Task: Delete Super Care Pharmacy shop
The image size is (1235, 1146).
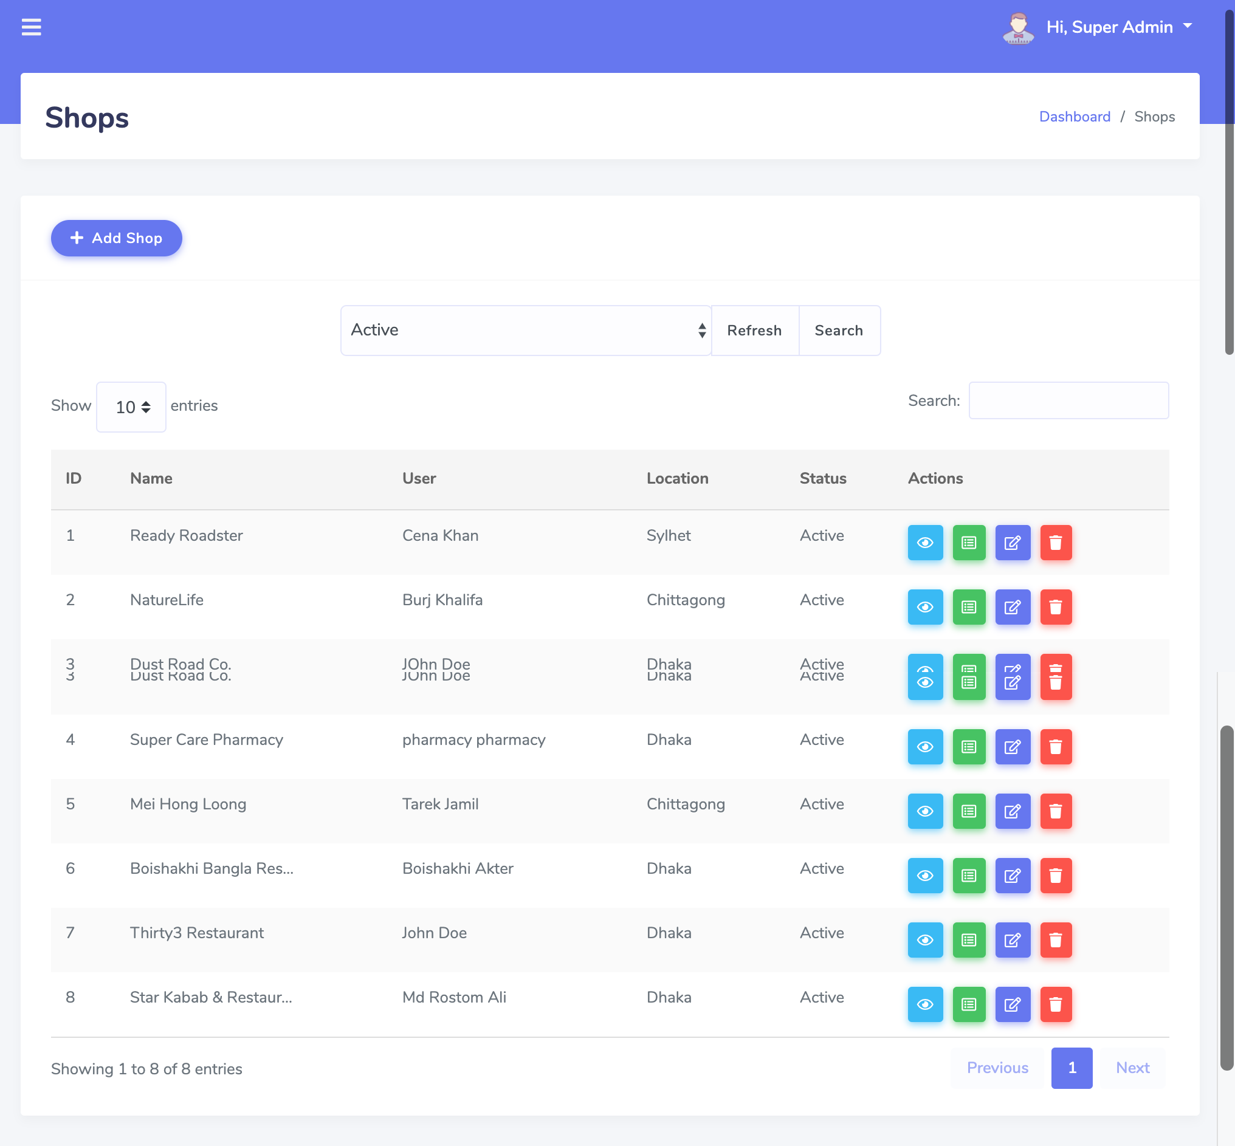Action: click(1055, 747)
